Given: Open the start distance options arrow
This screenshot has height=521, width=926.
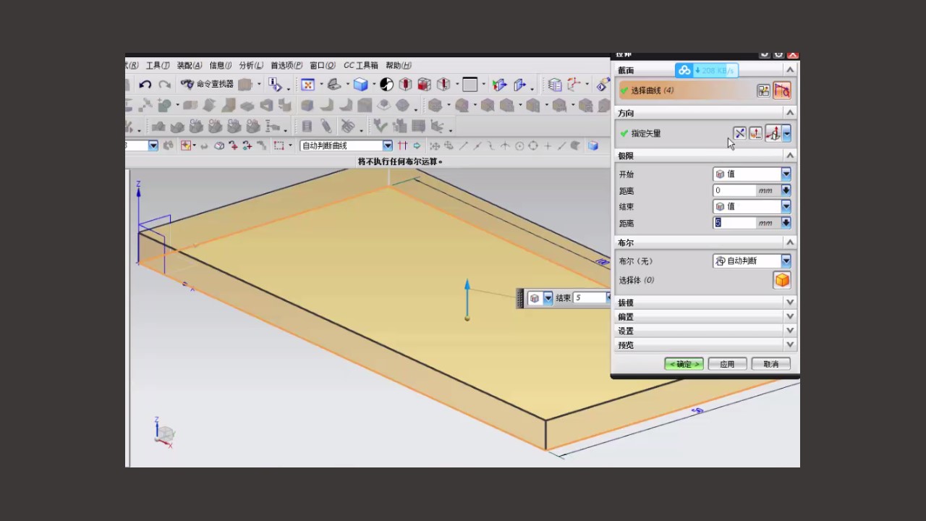Looking at the screenshot, I should click(786, 190).
